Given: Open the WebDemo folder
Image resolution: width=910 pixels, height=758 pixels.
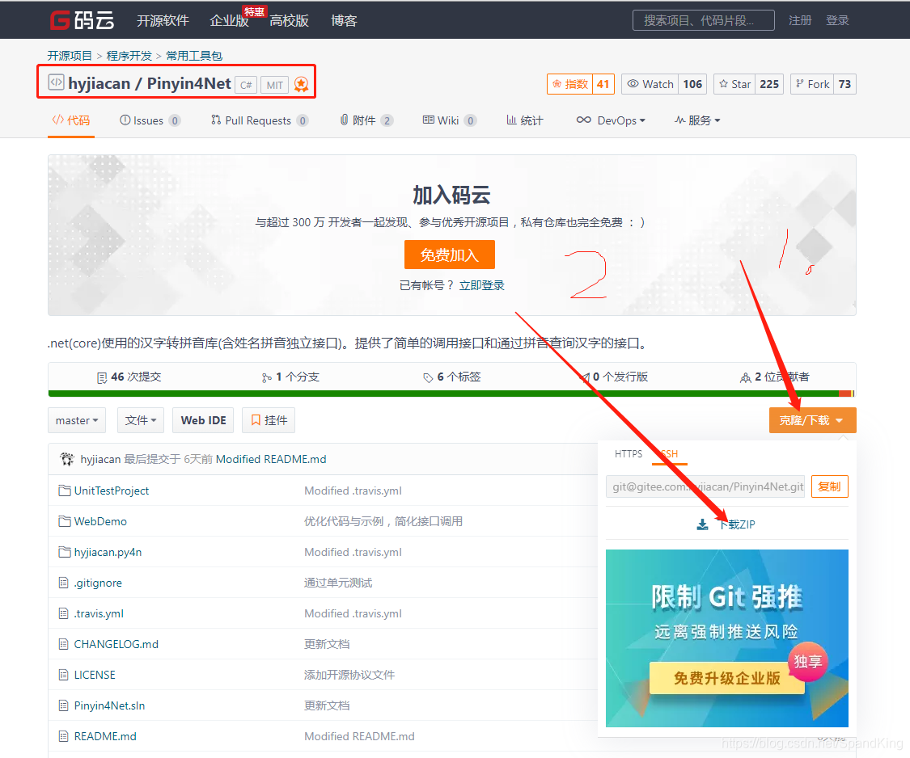Looking at the screenshot, I should tap(100, 521).
